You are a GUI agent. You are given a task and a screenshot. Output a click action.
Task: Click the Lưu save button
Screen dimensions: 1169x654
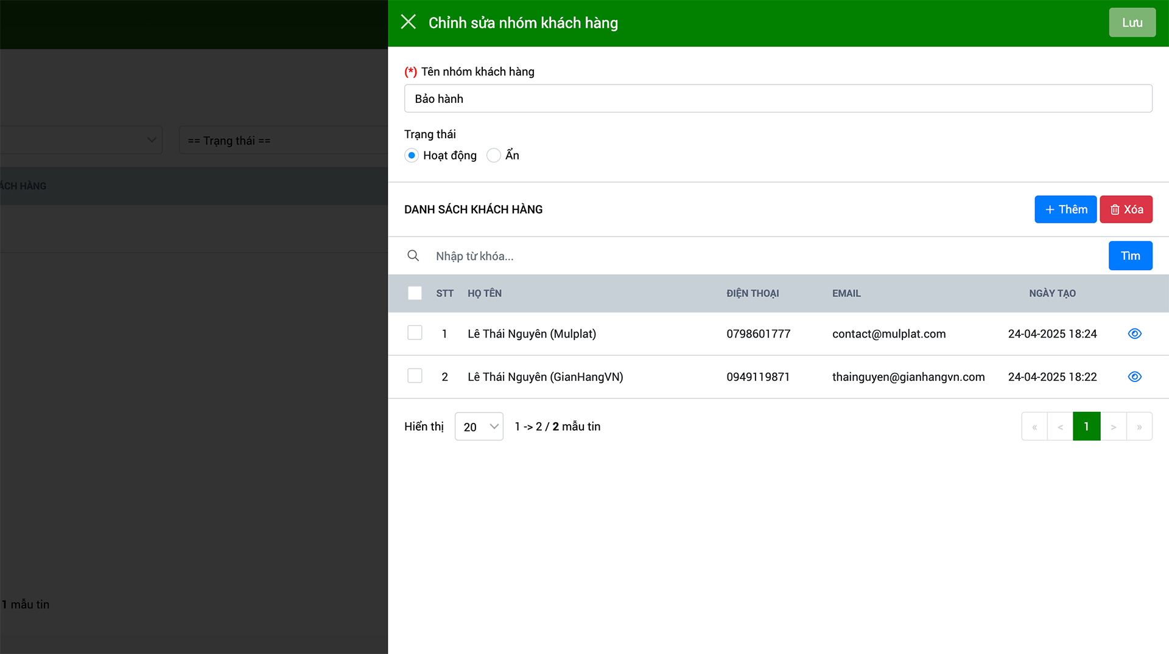pyautogui.click(x=1132, y=23)
